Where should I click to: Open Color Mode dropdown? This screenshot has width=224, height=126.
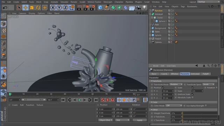[x=174, y=106]
